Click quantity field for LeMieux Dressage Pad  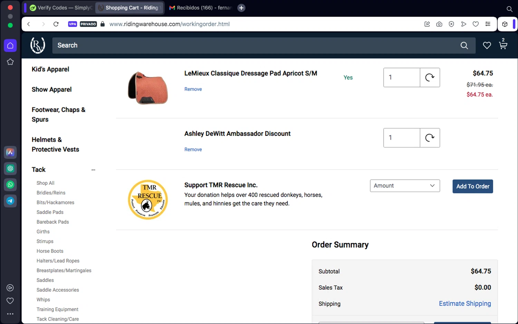click(x=402, y=77)
